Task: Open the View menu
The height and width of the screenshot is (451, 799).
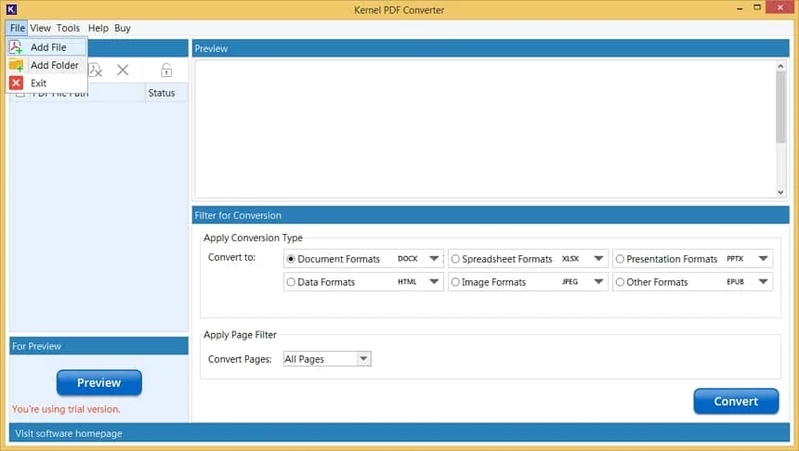Action: [x=40, y=28]
